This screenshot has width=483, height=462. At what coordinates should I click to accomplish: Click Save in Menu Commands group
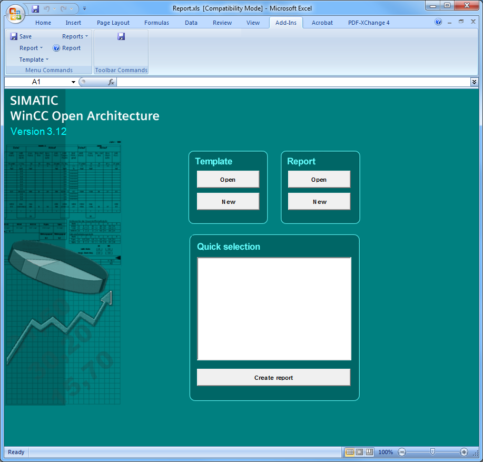(21, 36)
